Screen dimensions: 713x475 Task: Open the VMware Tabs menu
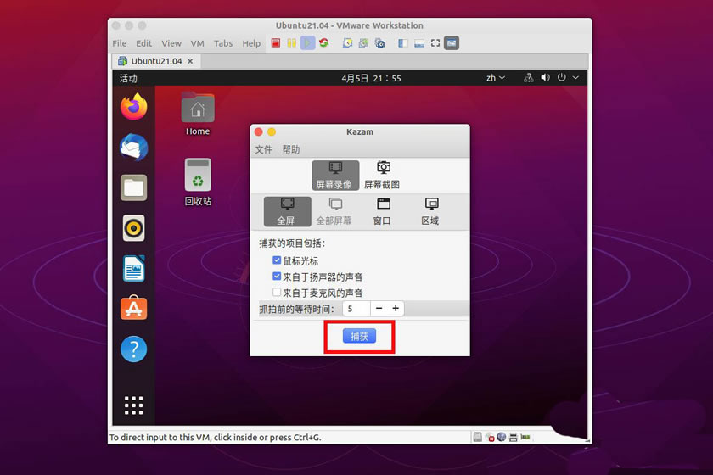tap(223, 43)
